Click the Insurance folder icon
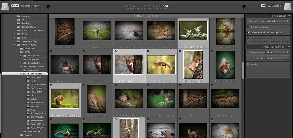This screenshot has height=138, width=293. click(18, 16)
